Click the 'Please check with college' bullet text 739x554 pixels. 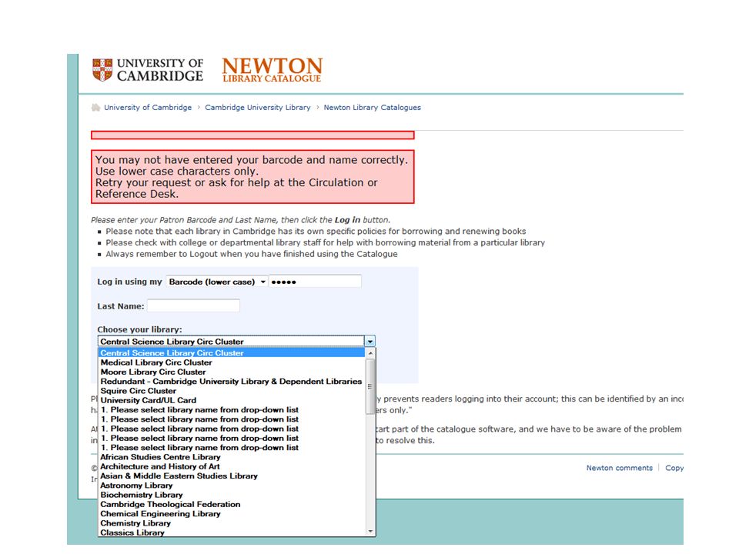(325, 242)
